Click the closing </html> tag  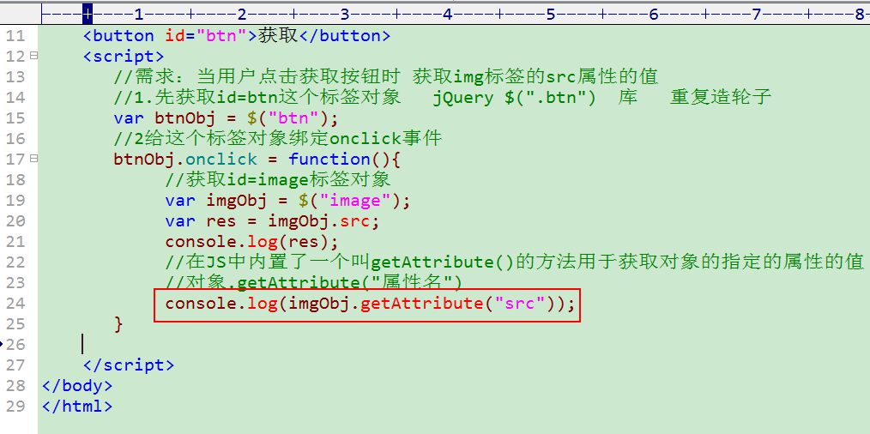click(x=77, y=407)
